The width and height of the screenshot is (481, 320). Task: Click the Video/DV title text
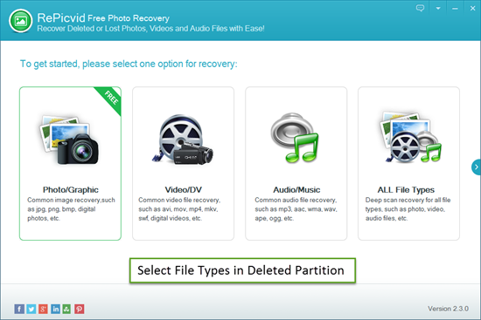pos(183,190)
